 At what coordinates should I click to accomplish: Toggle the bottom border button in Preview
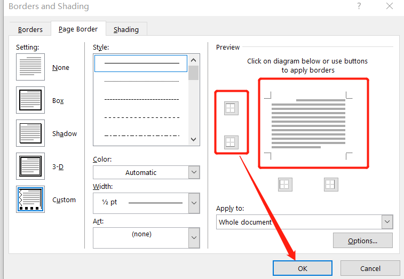(231, 142)
